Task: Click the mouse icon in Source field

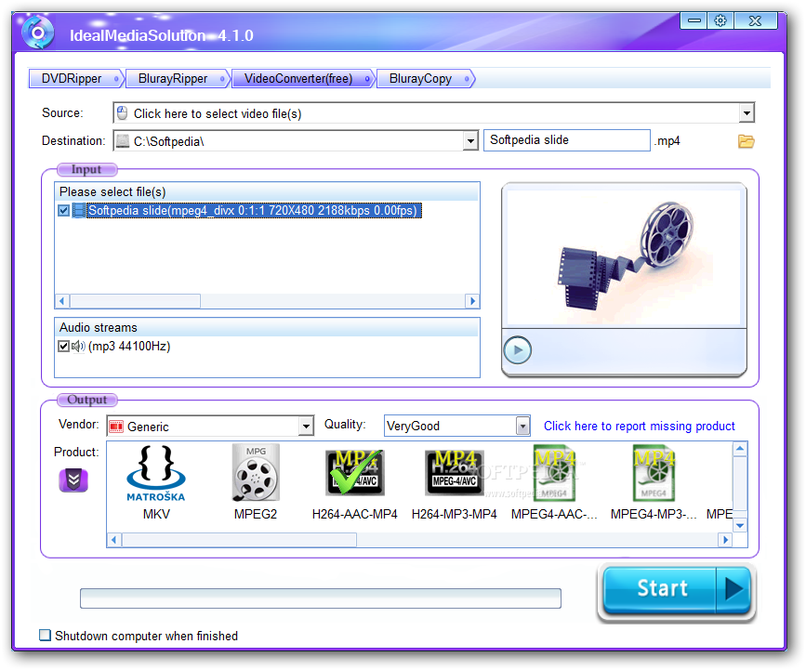Action: pyautogui.click(x=123, y=113)
